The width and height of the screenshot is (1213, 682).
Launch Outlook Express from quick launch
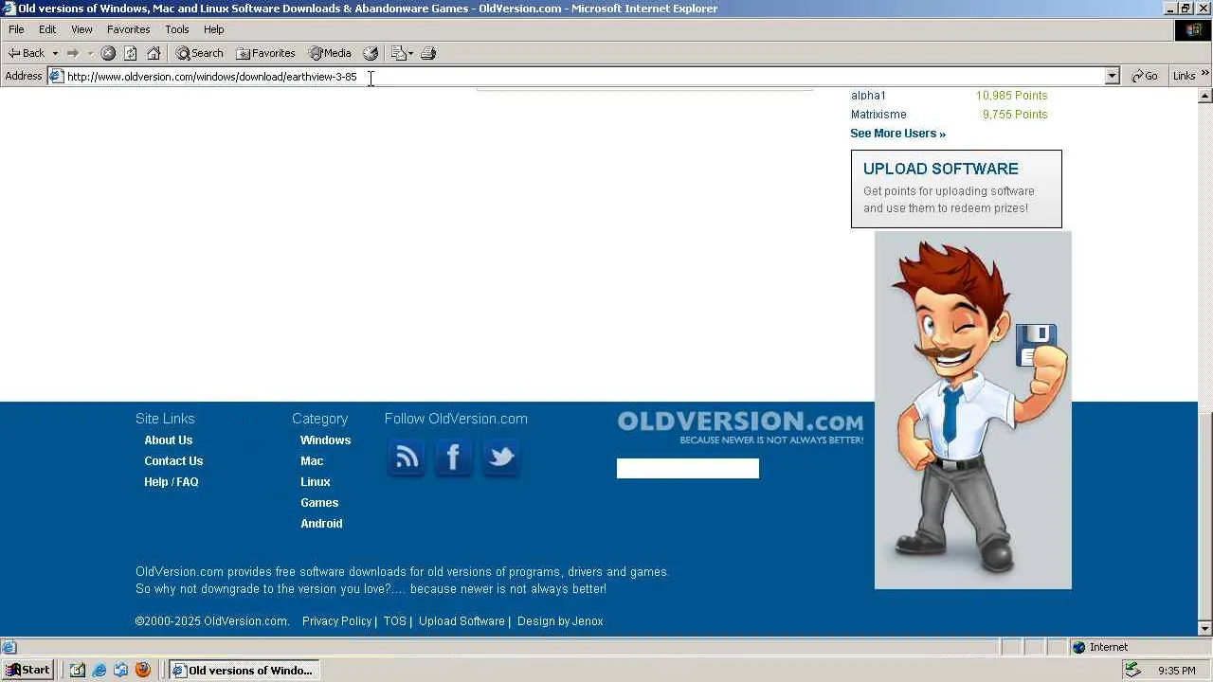click(x=120, y=670)
